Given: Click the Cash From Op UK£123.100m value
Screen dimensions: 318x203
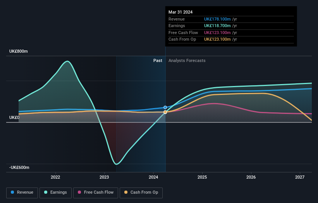Looking at the screenshot, I should [x=217, y=40].
